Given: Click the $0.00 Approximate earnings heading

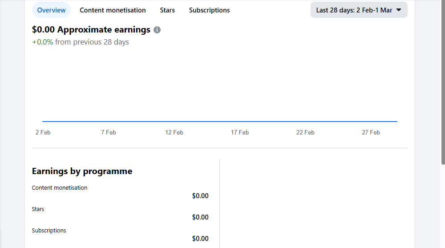Looking at the screenshot, I should pyautogui.click(x=91, y=30).
